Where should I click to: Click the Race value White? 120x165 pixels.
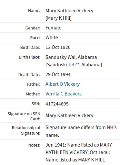52,38
